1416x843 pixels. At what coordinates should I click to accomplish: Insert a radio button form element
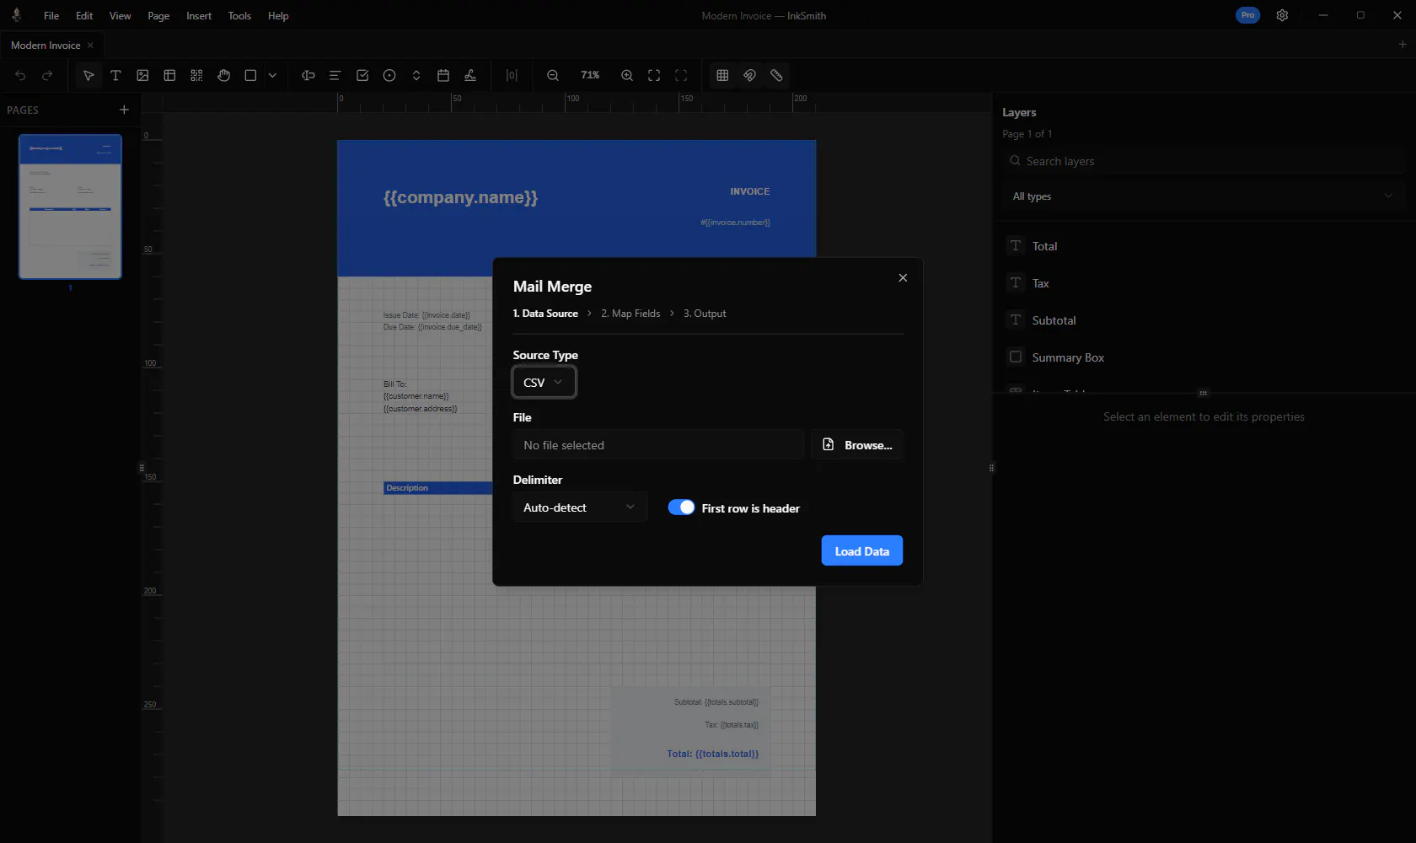tap(389, 76)
